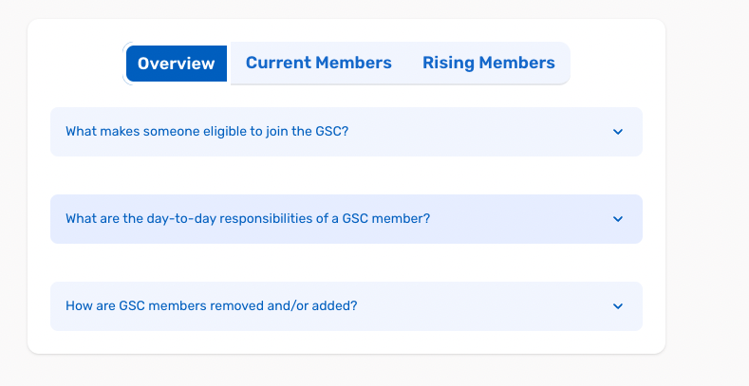Toggle the last FAQ row's down arrow
The height and width of the screenshot is (386, 749).
(618, 306)
